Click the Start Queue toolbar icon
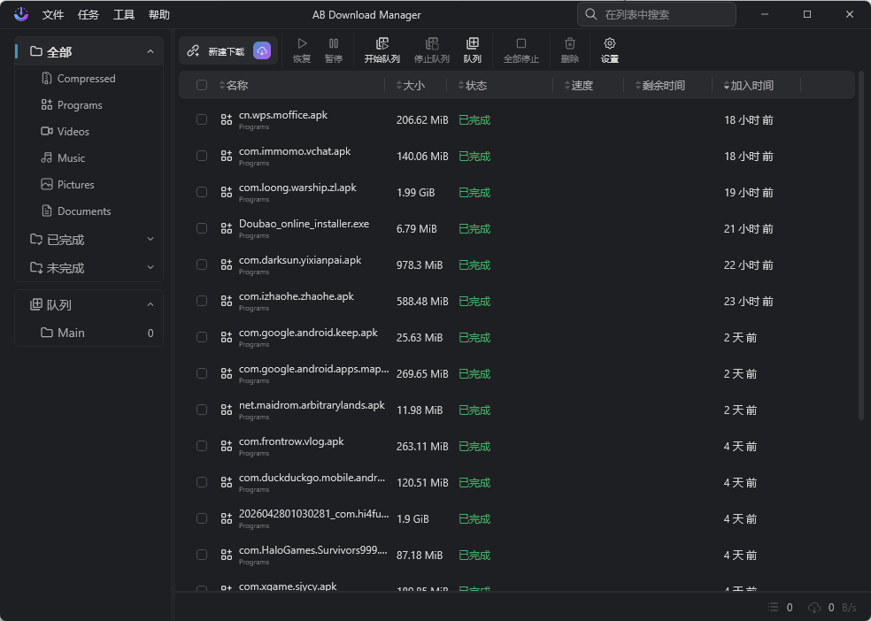 coord(382,43)
